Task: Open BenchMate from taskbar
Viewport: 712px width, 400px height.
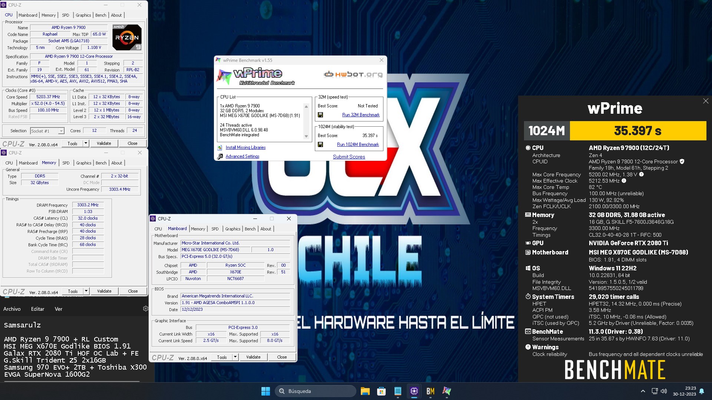Action: coord(431,391)
